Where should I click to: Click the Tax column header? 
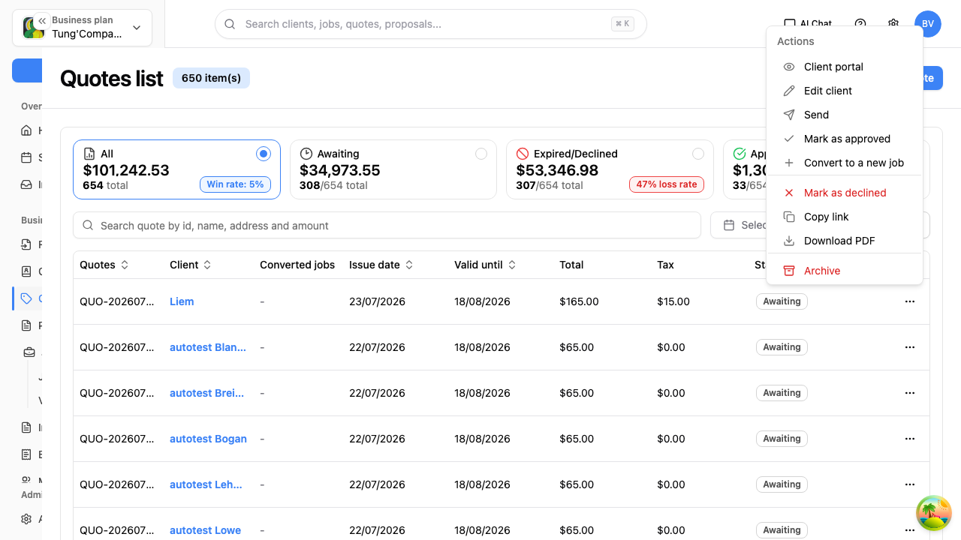665,265
